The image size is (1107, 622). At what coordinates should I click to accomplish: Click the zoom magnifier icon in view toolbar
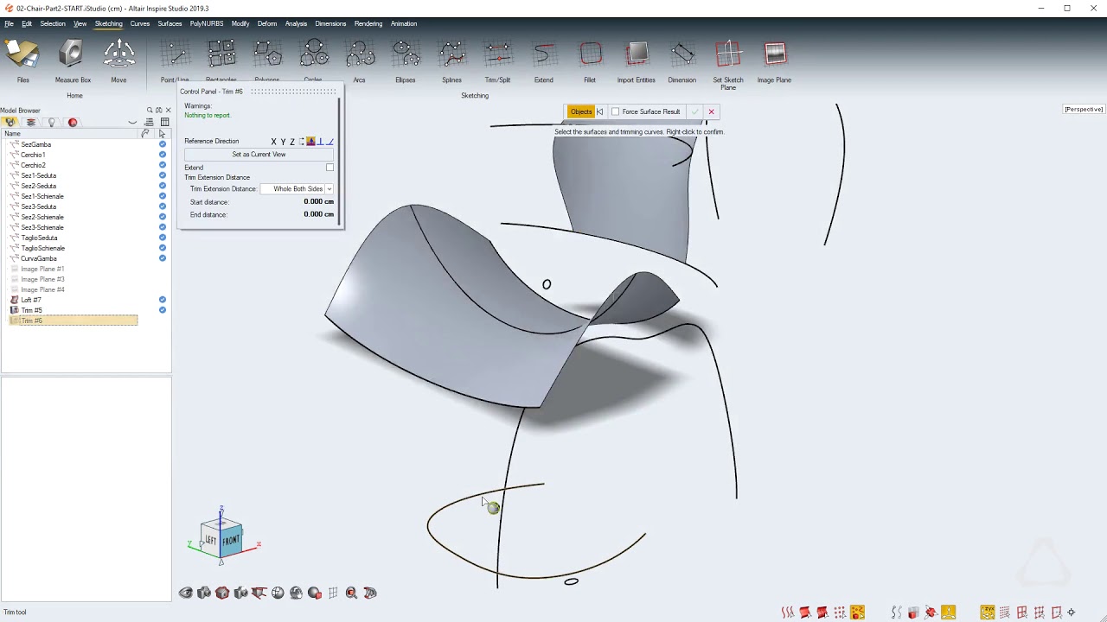(351, 593)
